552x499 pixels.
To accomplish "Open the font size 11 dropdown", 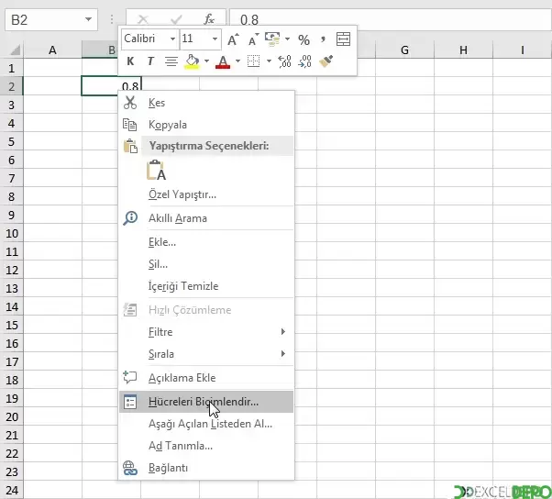I will pyautogui.click(x=215, y=39).
